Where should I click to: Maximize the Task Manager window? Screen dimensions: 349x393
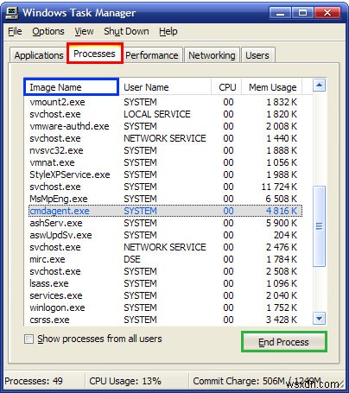pyautogui.click(x=302, y=13)
